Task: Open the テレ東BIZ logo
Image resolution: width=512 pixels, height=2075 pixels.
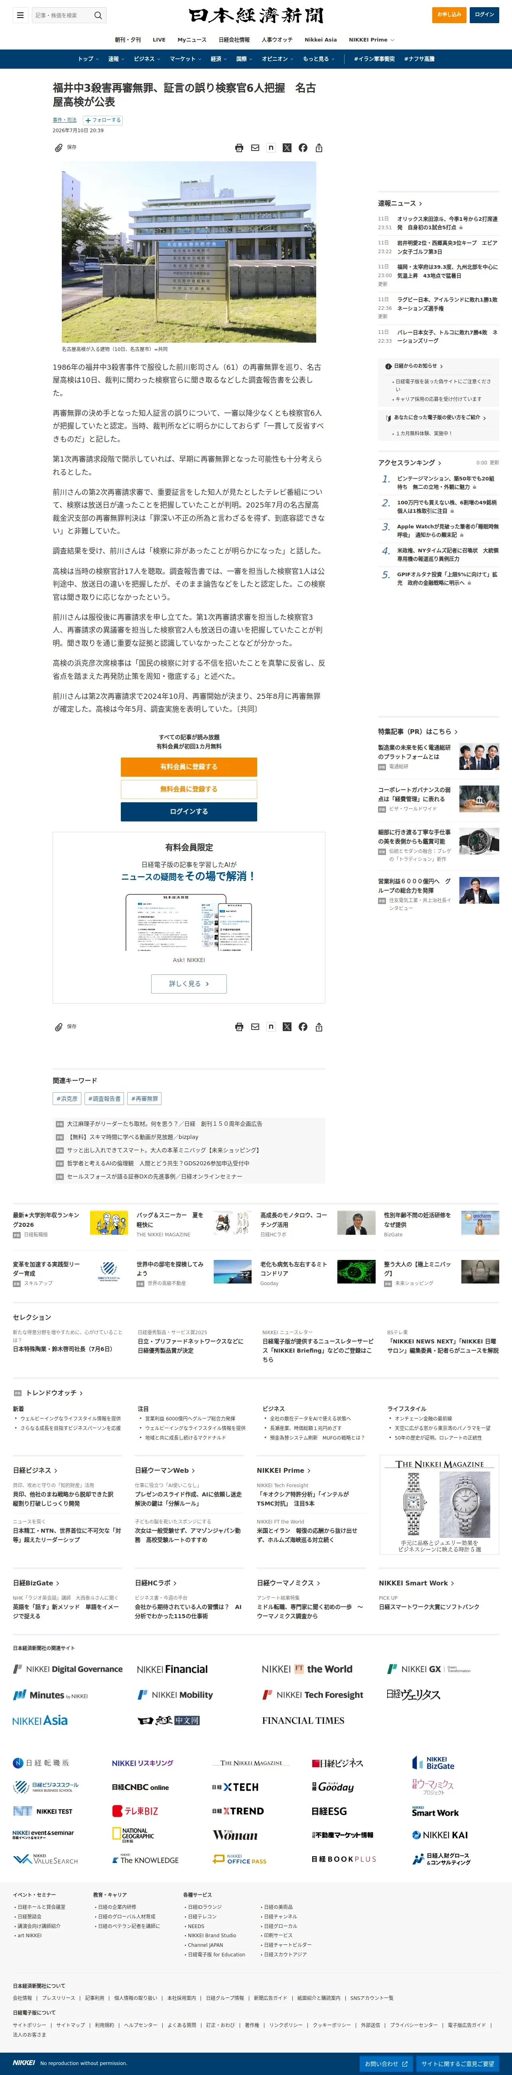Action: click(x=135, y=1811)
